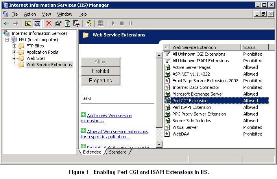This screenshot has width=277, height=179.
Task: Restore the inner MMC child window
Action: tap(263, 14)
